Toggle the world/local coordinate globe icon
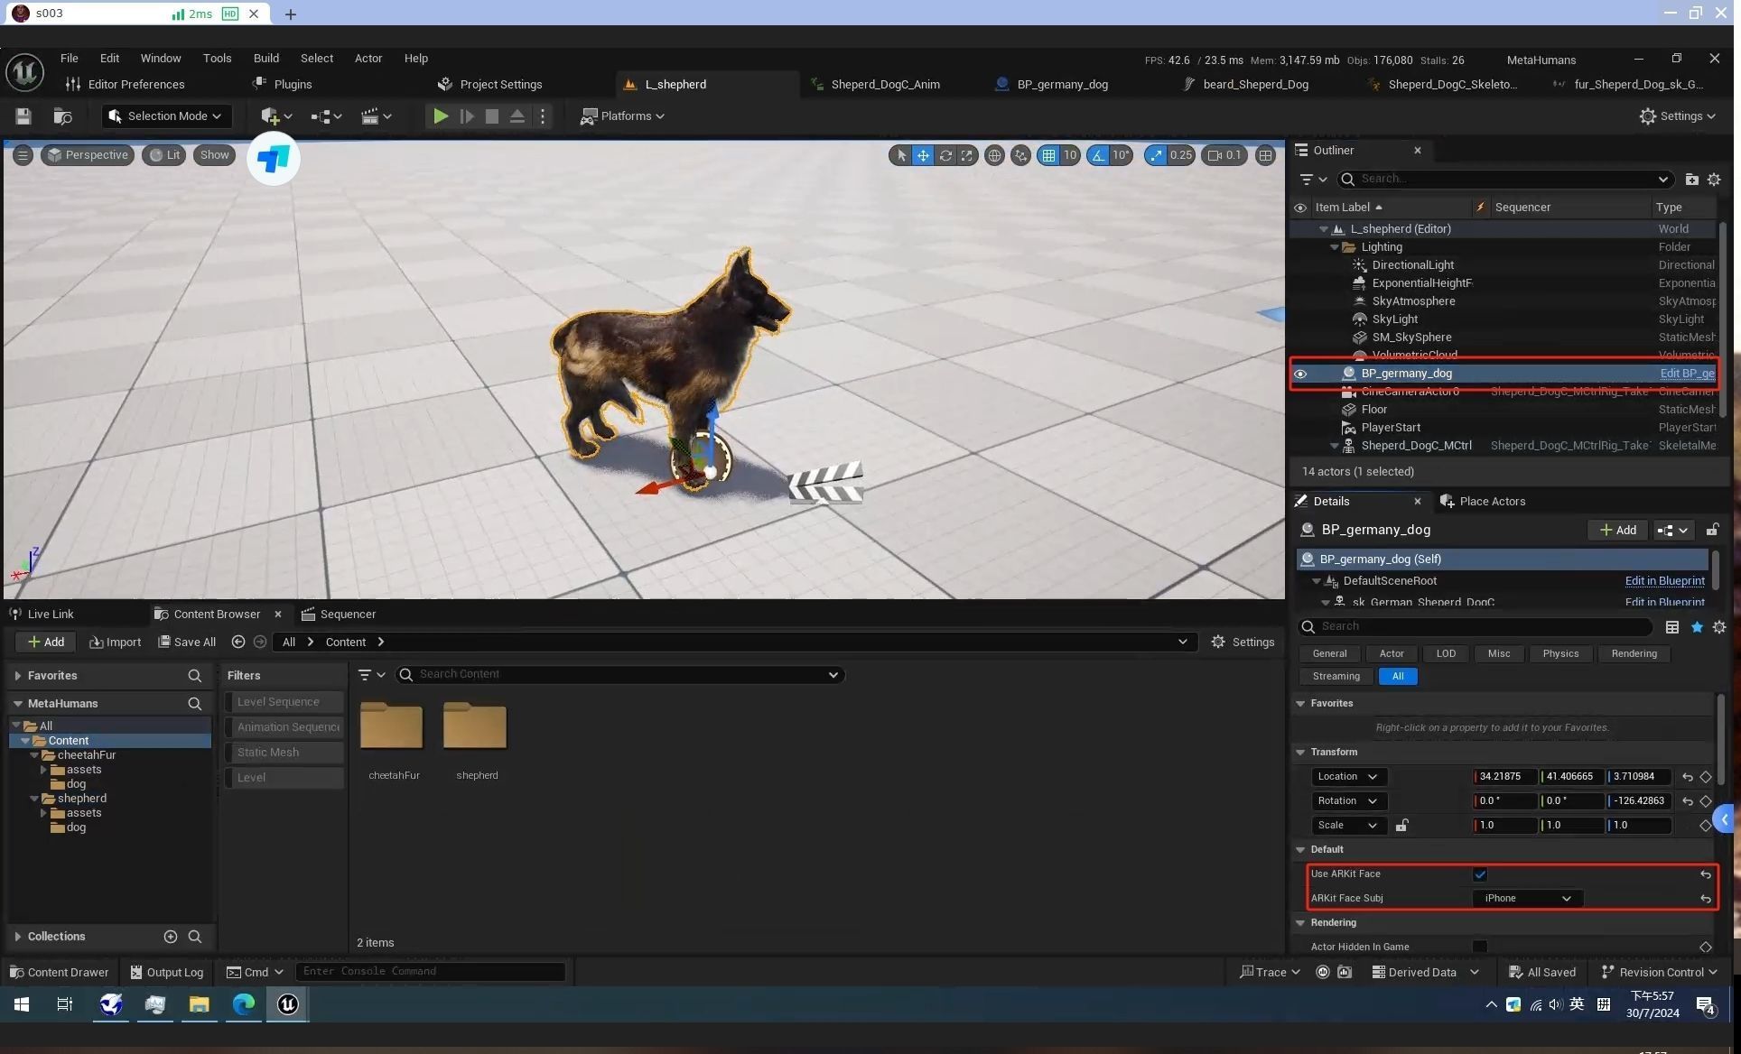 click(x=994, y=155)
